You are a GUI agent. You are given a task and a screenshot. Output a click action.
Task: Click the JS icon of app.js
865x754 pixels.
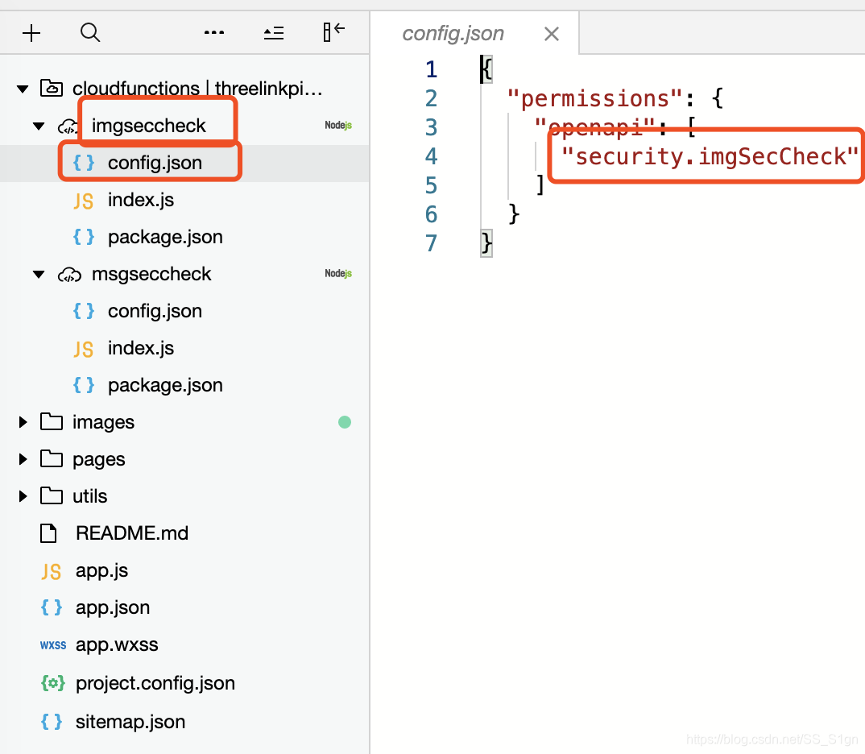tap(52, 571)
